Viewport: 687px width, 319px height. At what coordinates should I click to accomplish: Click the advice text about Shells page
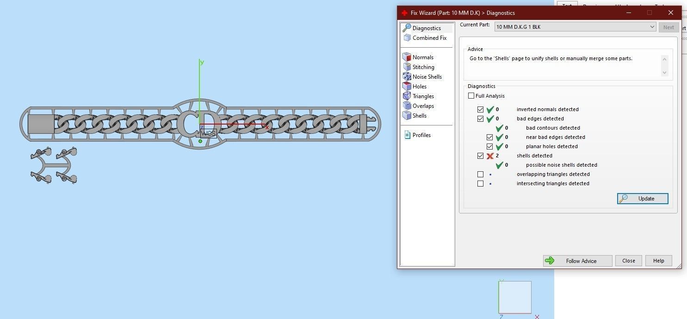click(551, 58)
